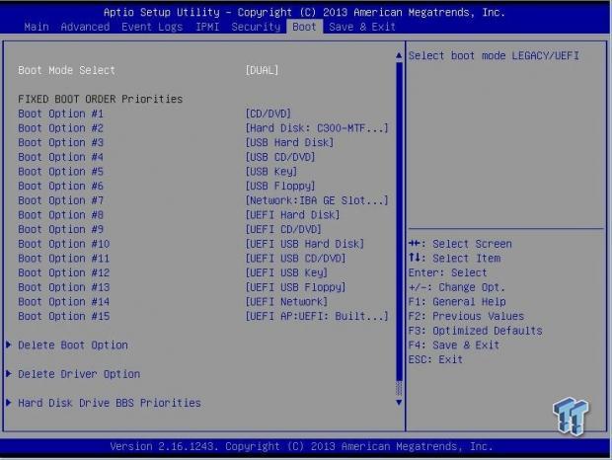Image resolution: width=612 pixels, height=460 pixels.
Task: Change Boot Option #9 value [UEFI CD/DVD]
Action: click(x=283, y=229)
